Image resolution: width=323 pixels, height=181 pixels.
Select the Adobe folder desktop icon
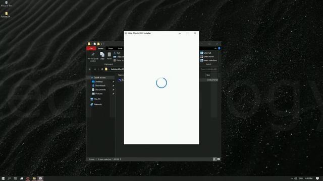pos(7,15)
